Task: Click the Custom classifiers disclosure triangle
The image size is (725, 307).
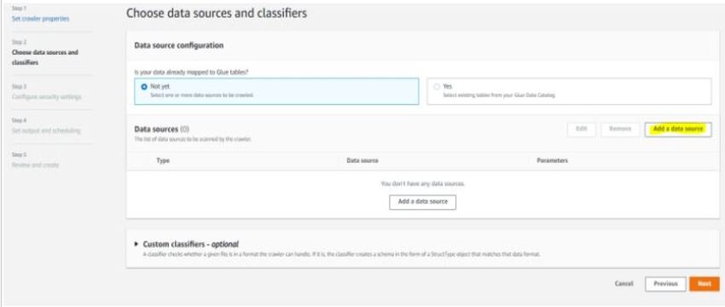Action: (136, 244)
